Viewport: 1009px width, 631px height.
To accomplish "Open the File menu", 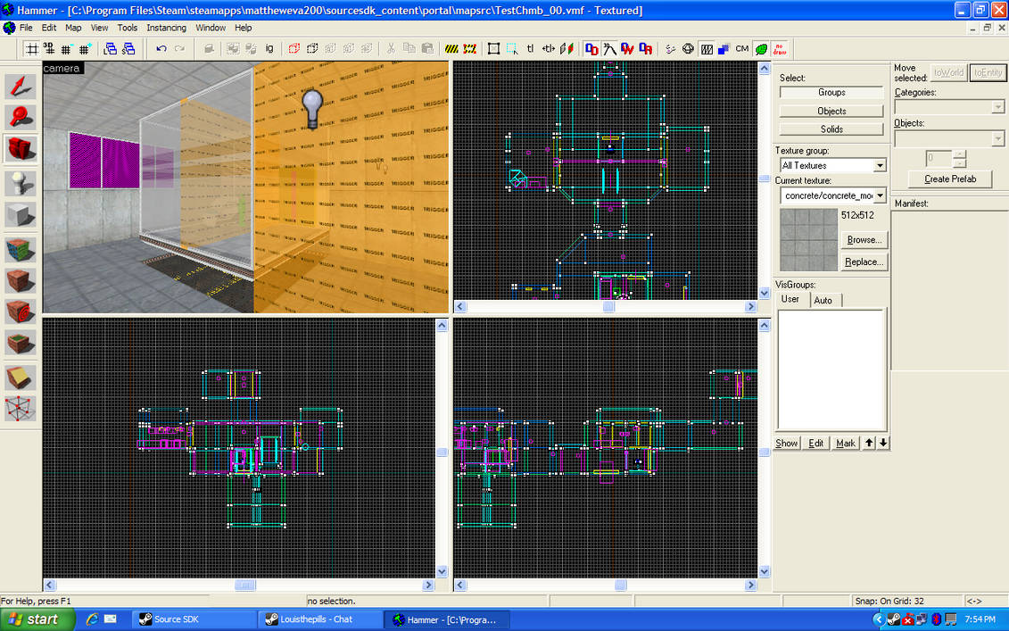I will (26, 28).
